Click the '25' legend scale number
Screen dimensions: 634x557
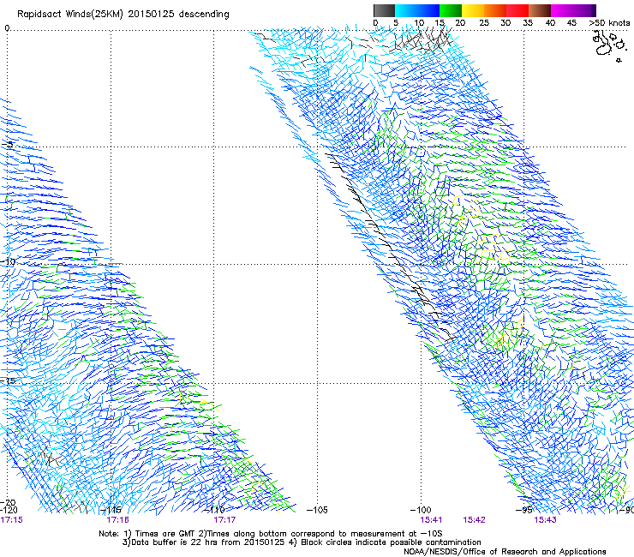coord(484,22)
